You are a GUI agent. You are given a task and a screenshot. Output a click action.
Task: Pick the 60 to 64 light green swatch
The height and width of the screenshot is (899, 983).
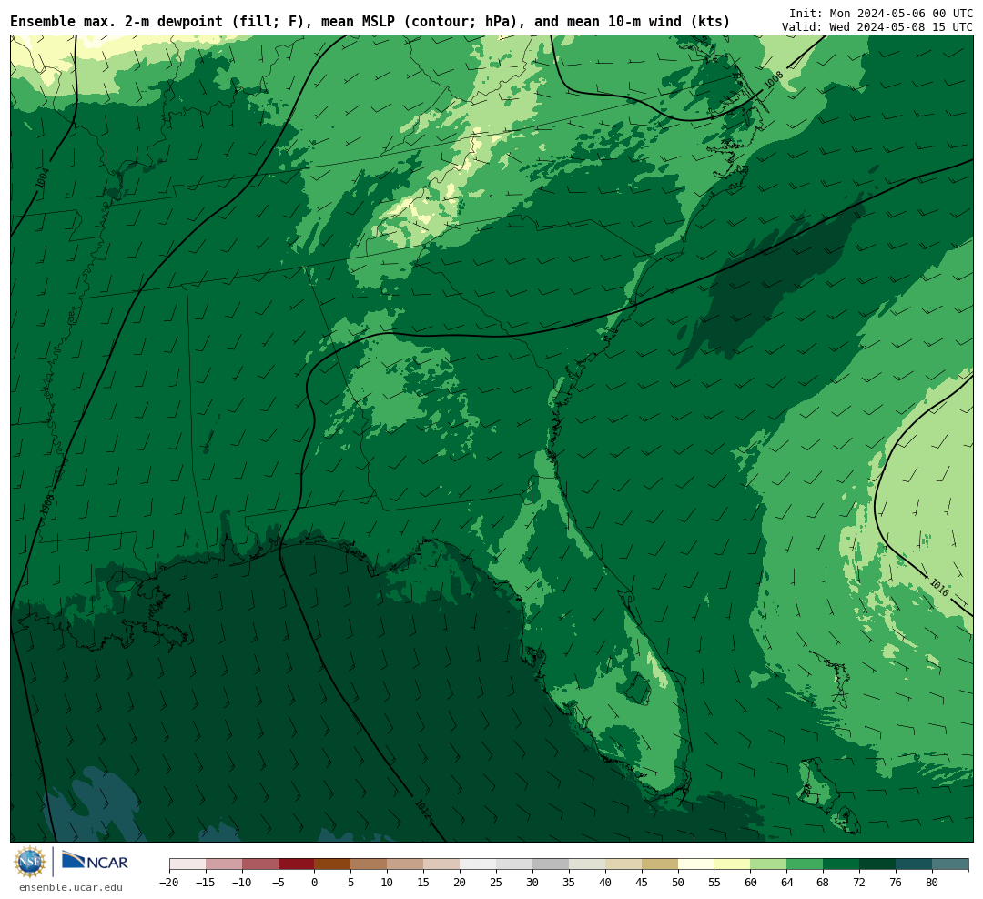[769, 864]
